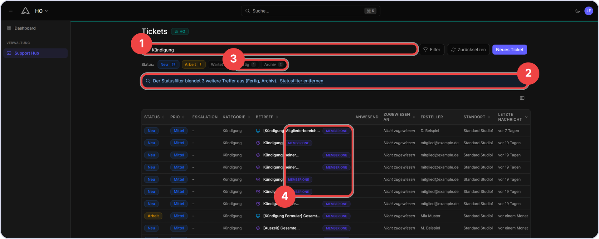The image size is (599, 239).
Task: Sort tickets by the Prio column
Action: click(177, 117)
